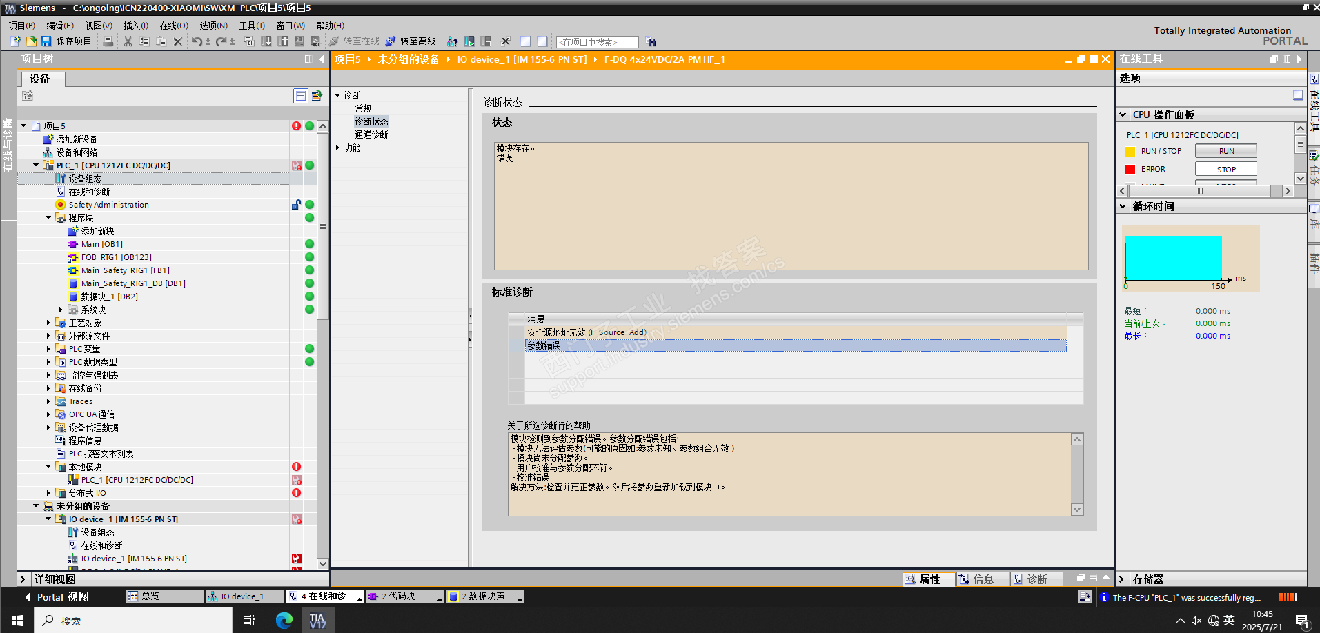Screen dimensions: 1320x633
Task: Click the split editor vertically icon
Action: click(x=542, y=41)
